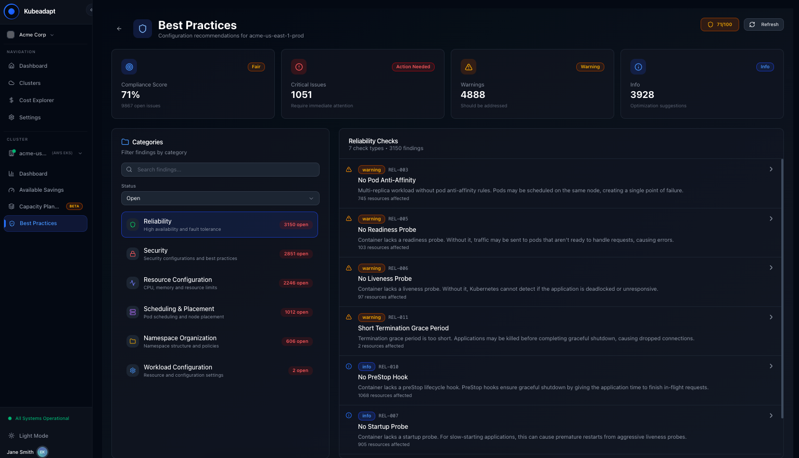
Task: Click the Namespace Organization folder icon
Action: (x=133, y=341)
